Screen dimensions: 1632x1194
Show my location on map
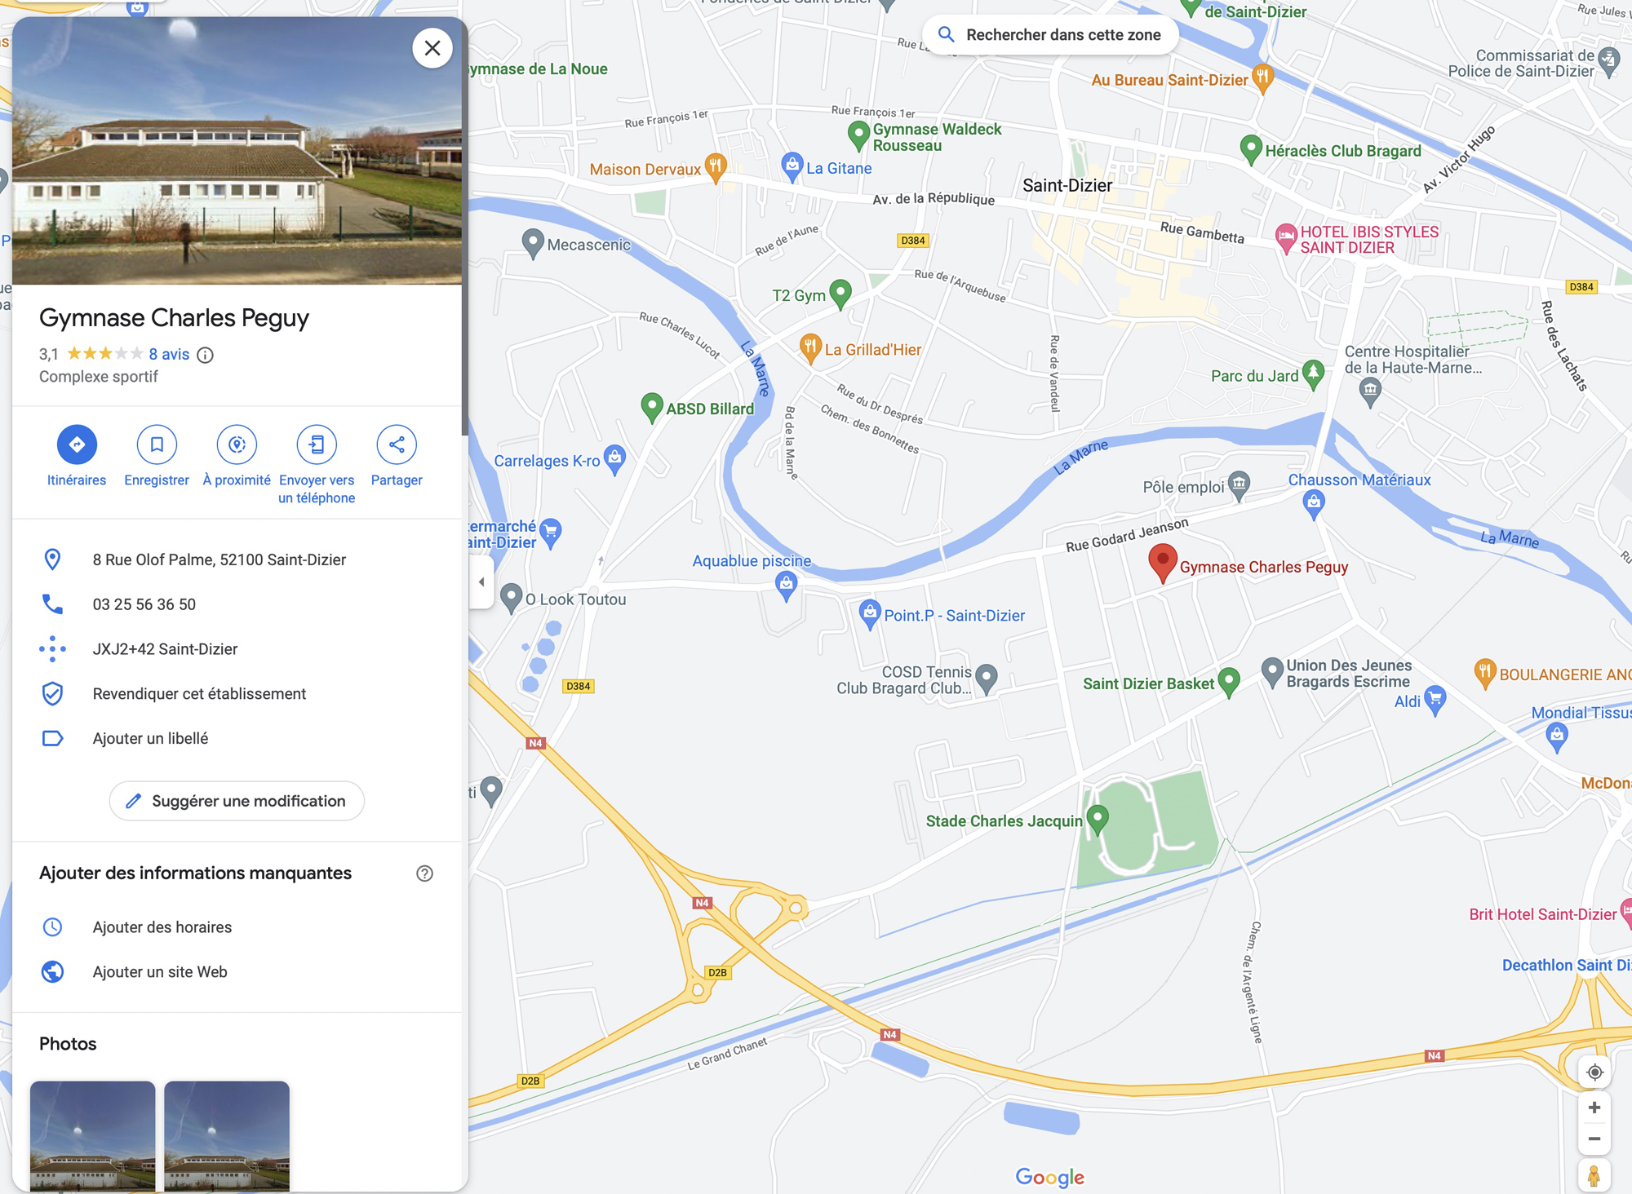(x=1594, y=1072)
